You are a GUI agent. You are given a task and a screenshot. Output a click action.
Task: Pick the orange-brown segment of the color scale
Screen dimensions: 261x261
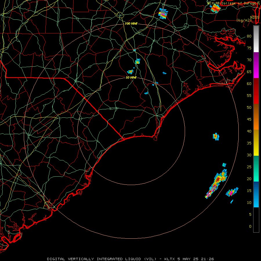(256, 117)
